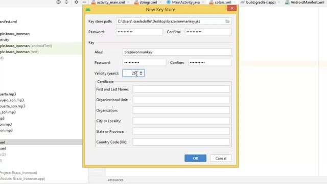Click the Key Password field

144,62
